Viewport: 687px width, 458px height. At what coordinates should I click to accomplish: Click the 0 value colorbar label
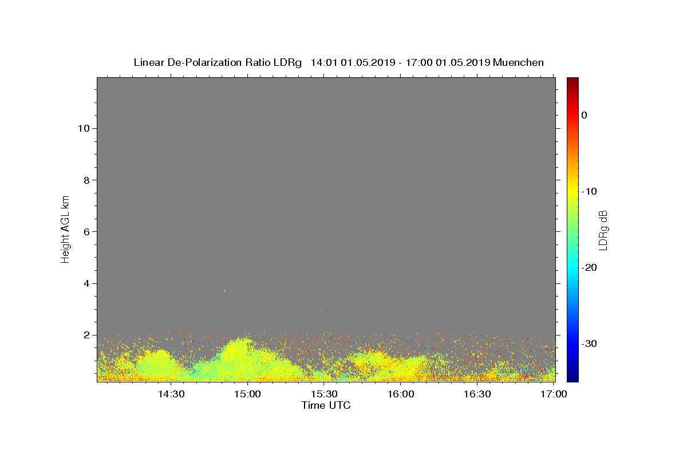(585, 115)
